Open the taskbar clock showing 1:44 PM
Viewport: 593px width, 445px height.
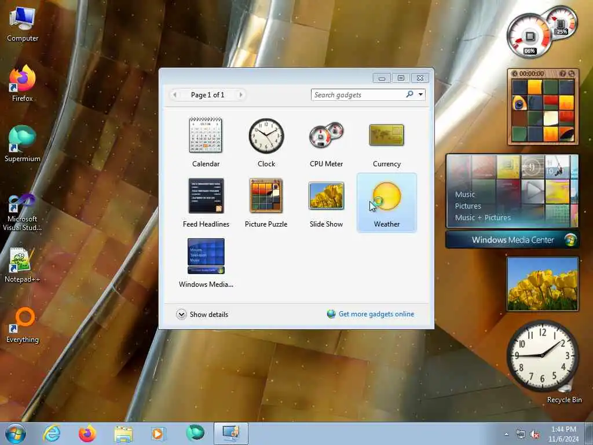click(563, 434)
